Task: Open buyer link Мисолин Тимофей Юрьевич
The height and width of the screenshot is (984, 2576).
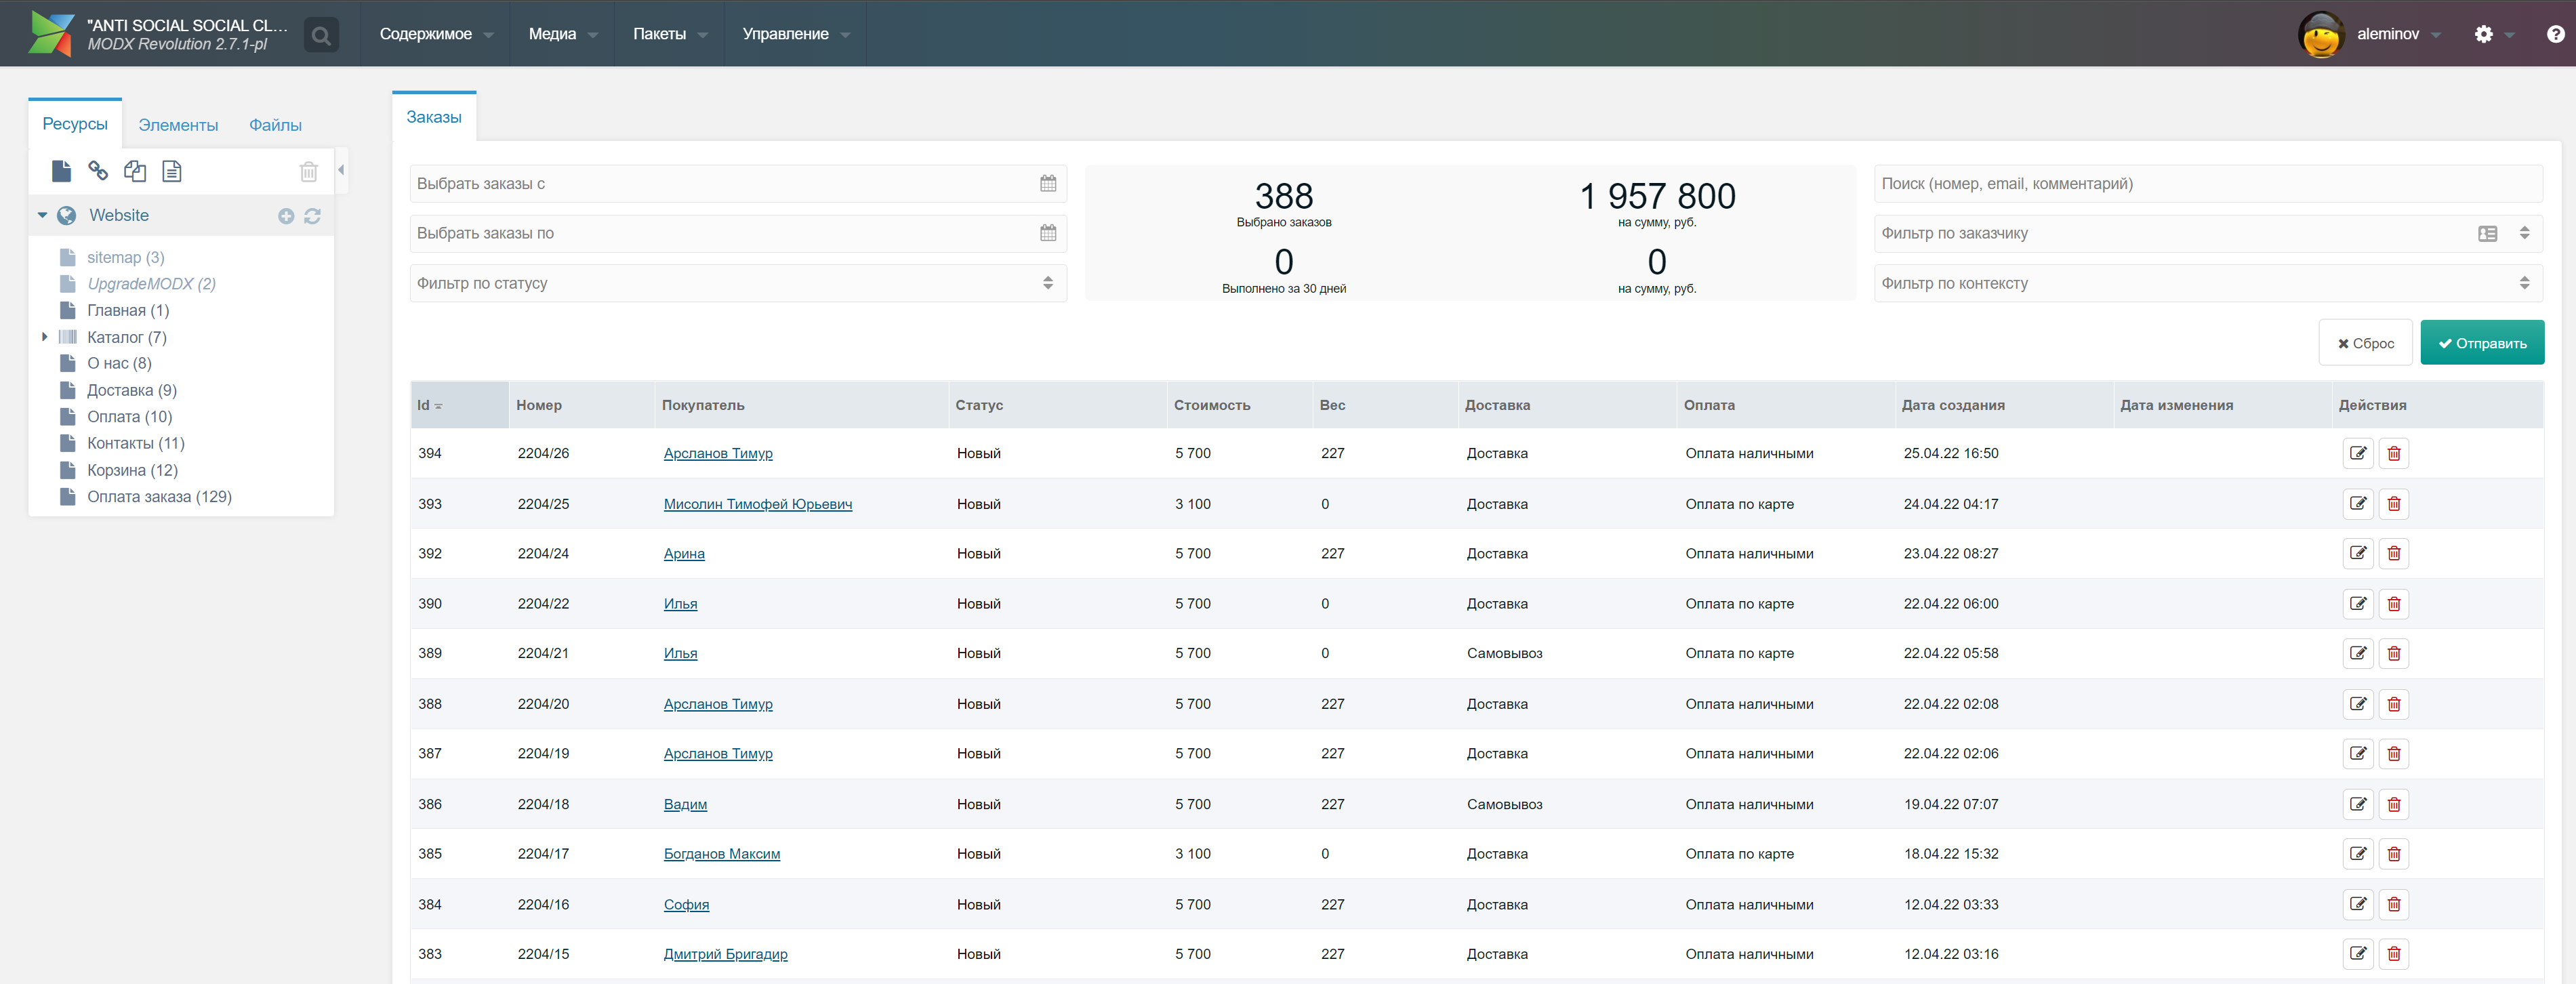Action: pyautogui.click(x=758, y=504)
